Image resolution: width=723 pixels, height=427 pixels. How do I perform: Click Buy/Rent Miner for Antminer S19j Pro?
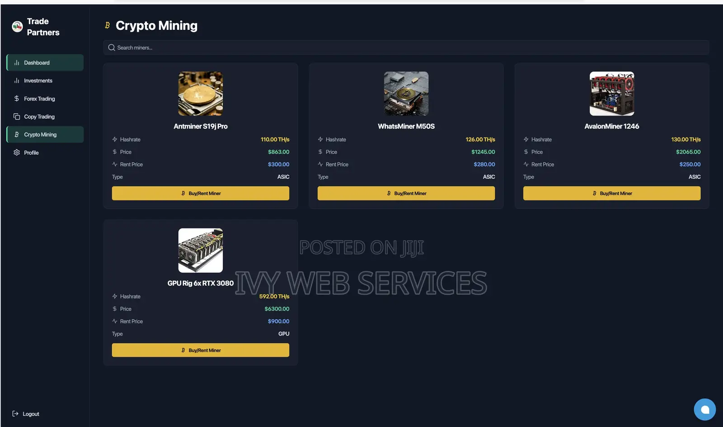[201, 193]
